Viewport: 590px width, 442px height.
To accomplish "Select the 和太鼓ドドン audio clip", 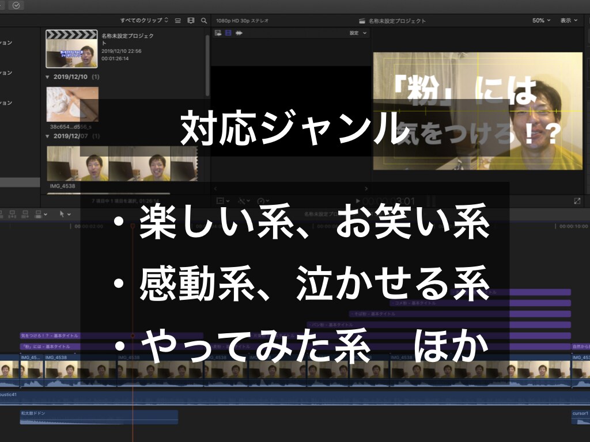I will pos(99,417).
